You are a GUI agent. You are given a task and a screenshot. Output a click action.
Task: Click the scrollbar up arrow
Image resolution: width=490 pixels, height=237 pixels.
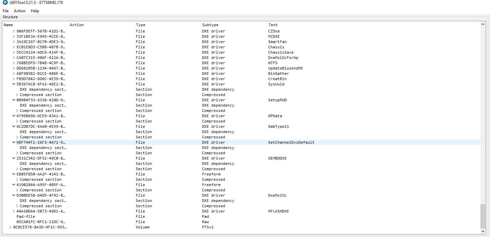pyautogui.click(x=483, y=24)
